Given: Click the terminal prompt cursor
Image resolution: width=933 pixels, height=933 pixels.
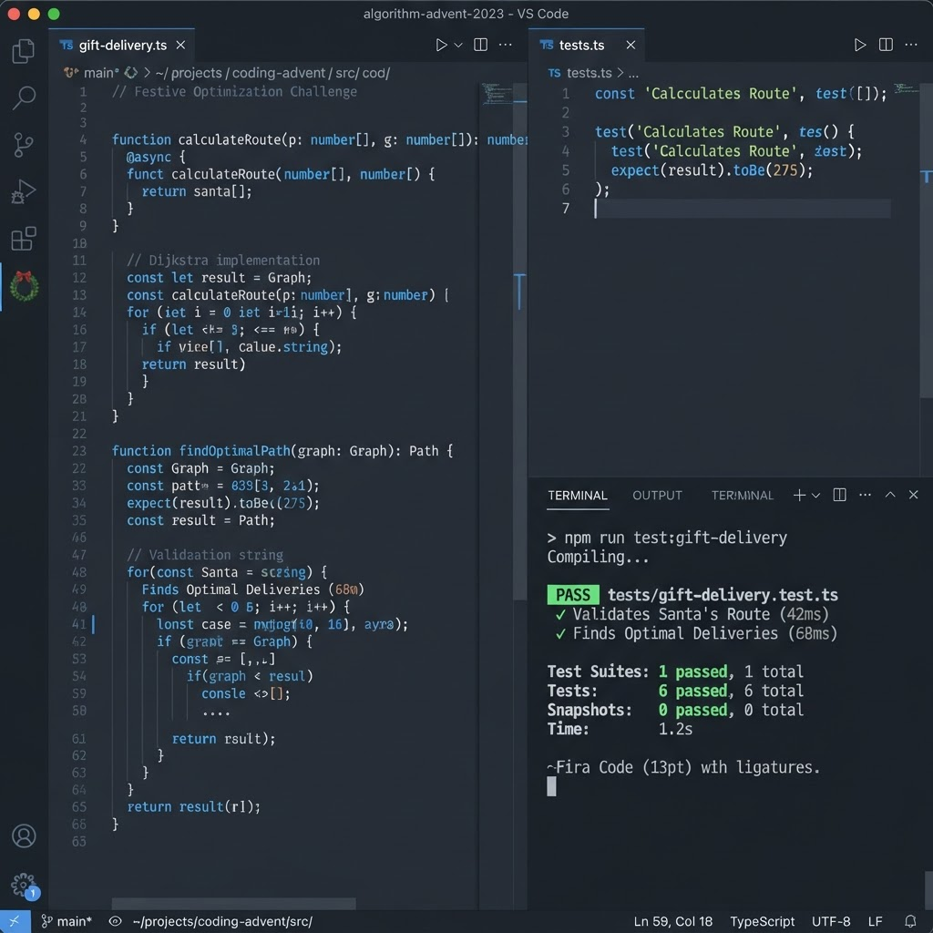Looking at the screenshot, I should coord(551,786).
